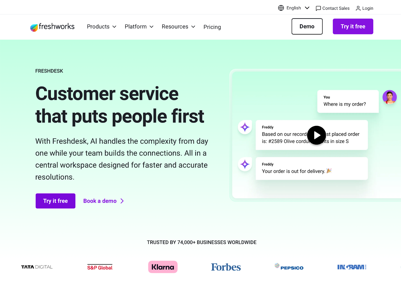This screenshot has height=293, width=401.
Task: Click the Klarna logo
Action: pos(163,267)
